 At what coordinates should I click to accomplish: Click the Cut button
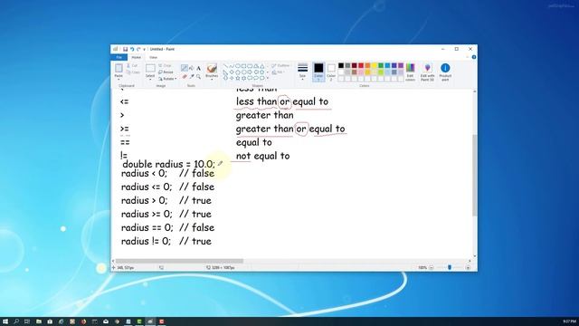pos(133,65)
